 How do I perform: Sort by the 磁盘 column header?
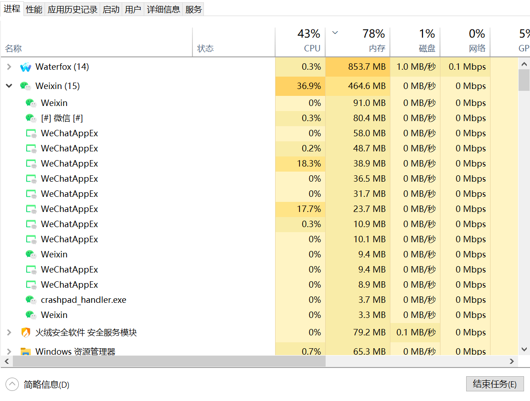pos(415,42)
